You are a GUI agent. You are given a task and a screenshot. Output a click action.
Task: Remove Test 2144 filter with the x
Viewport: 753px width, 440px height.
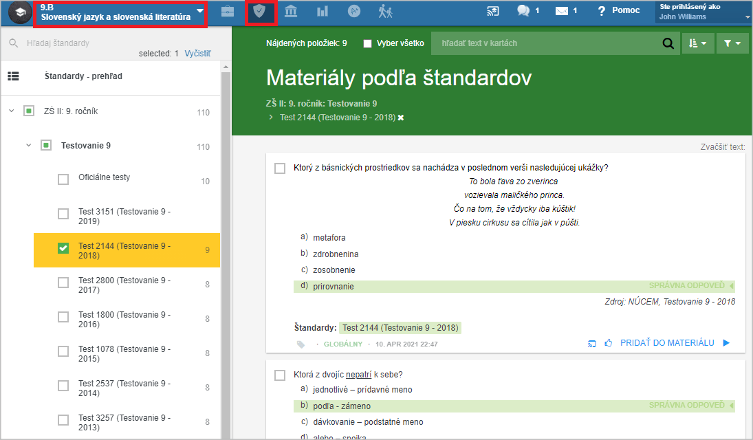point(400,118)
